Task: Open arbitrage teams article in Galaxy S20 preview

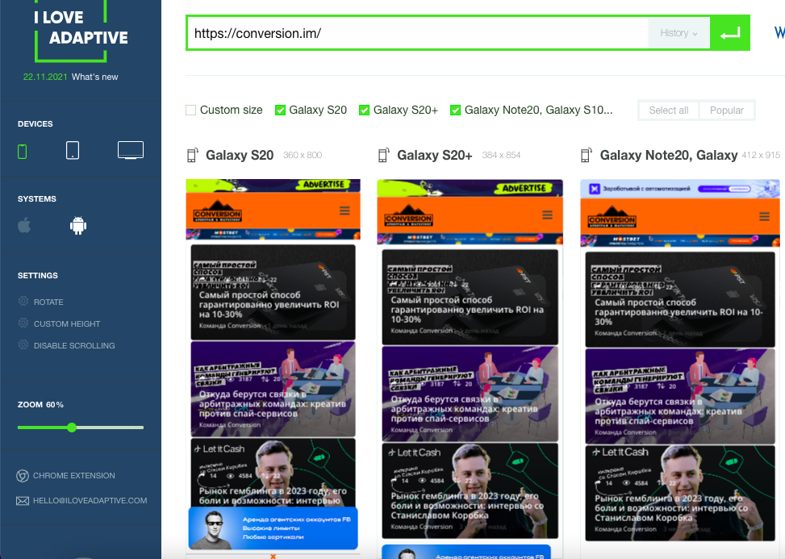Action: point(273,389)
